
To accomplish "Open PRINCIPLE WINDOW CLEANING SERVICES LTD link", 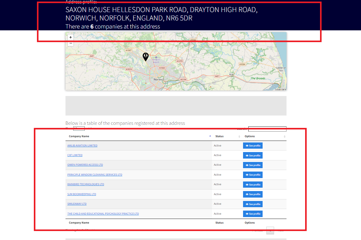I will click(95, 175).
